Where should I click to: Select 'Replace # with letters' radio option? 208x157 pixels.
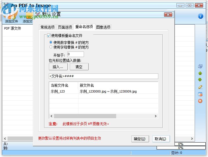51,47
